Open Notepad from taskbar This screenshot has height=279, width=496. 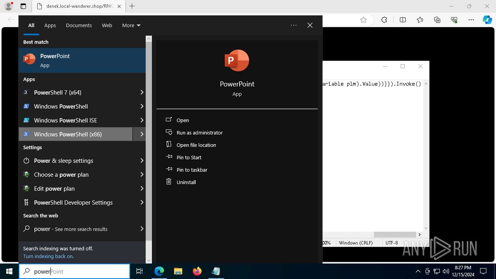coord(216,271)
